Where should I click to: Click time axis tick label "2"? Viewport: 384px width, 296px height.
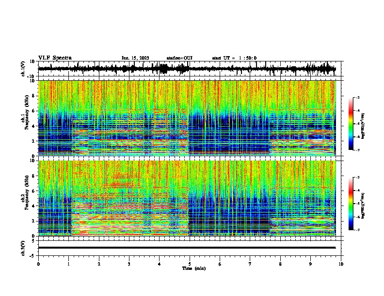click(x=99, y=264)
